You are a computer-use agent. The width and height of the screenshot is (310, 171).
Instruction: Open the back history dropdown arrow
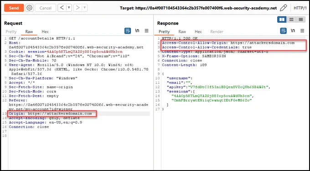(69, 8)
